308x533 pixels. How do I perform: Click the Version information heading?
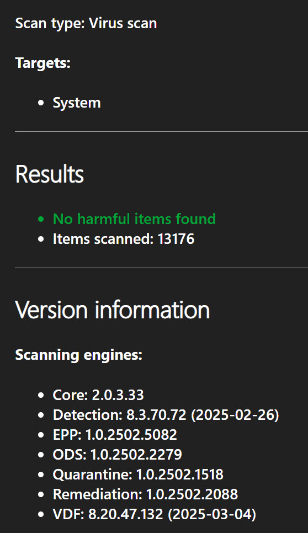(x=113, y=310)
